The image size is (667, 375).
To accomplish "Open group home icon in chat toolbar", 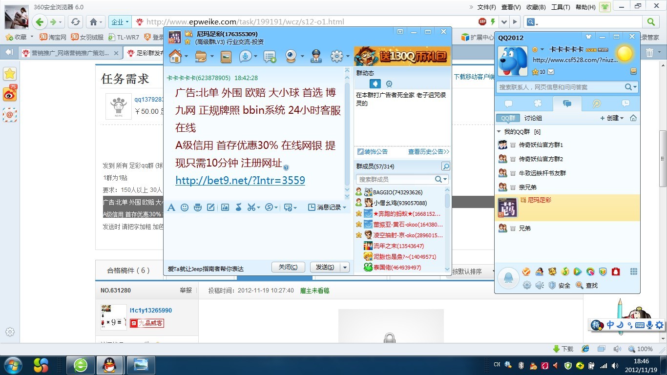I will point(175,57).
